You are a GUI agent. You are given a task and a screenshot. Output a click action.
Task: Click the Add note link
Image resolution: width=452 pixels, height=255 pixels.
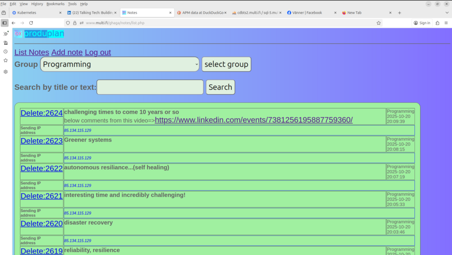(67, 52)
